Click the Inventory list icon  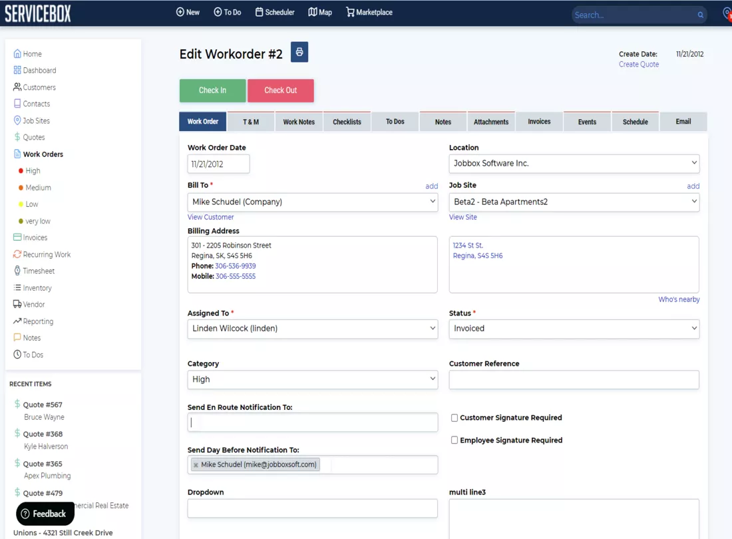(17, 288)
